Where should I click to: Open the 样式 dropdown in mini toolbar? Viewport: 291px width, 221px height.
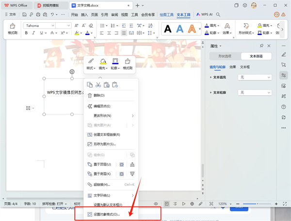coord(91,64)
